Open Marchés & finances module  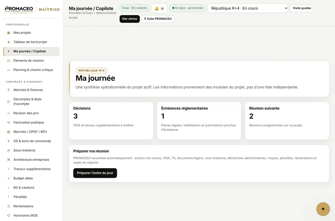tap(32, 90)
